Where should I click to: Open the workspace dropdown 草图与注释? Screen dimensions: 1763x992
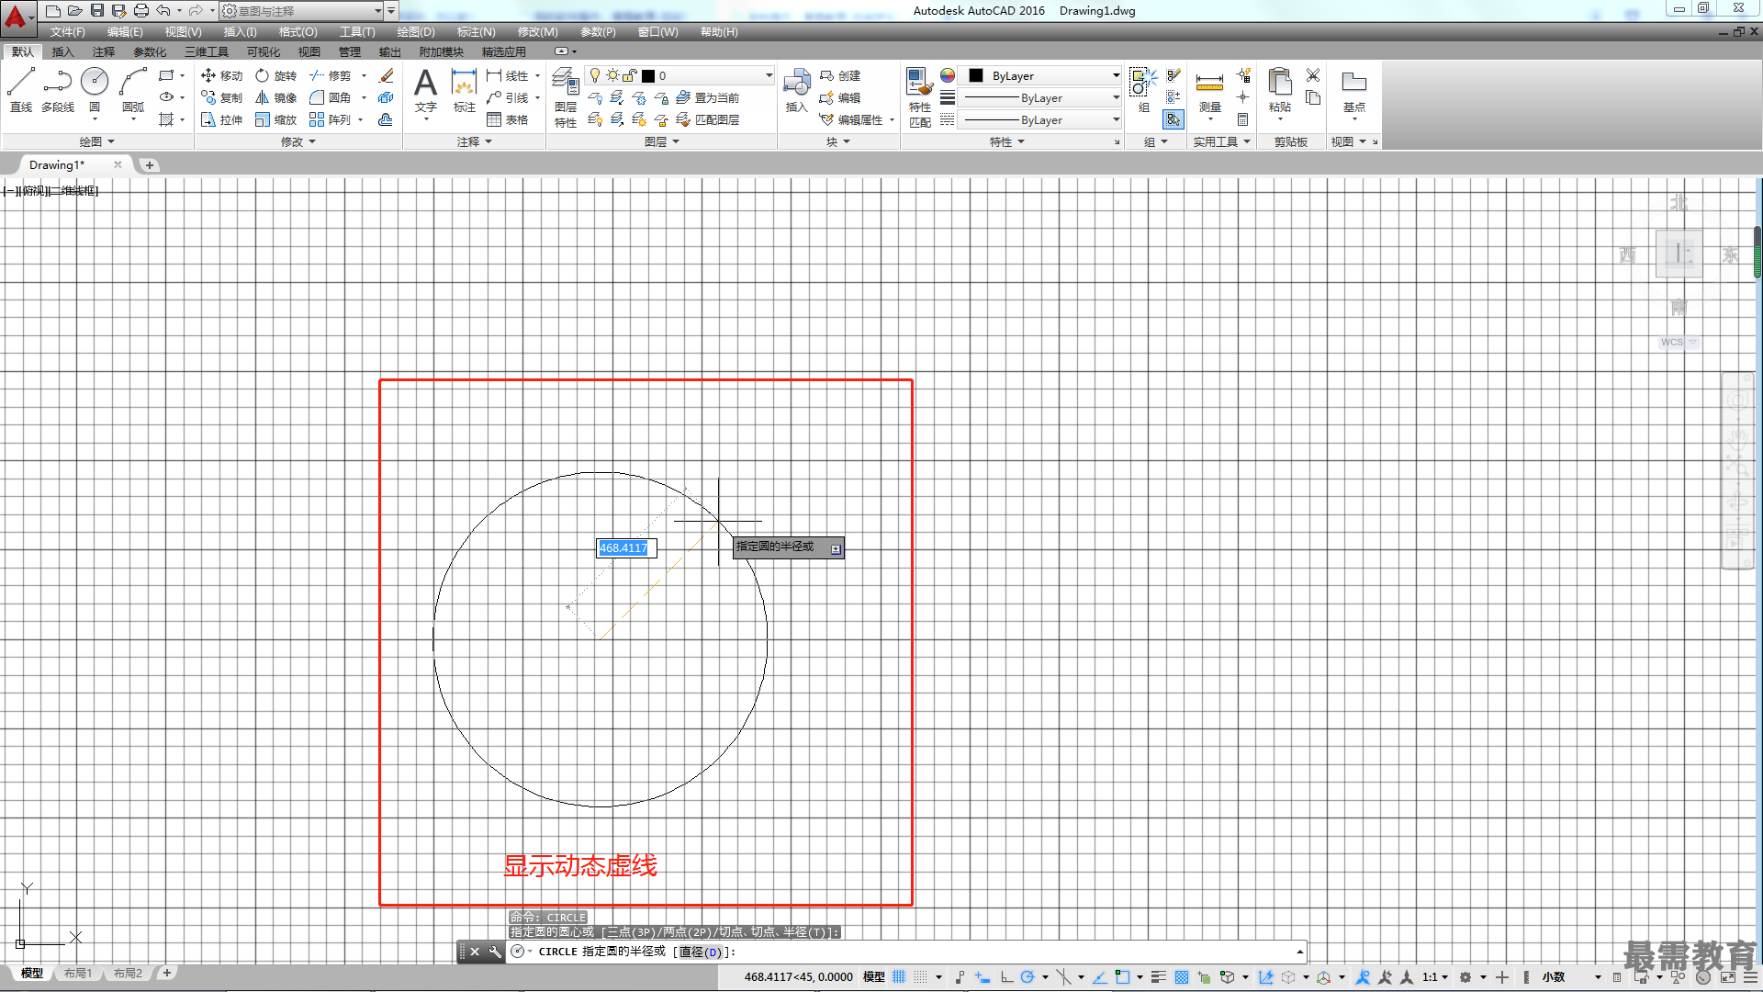pyautogui.click(x=302, y=11)
